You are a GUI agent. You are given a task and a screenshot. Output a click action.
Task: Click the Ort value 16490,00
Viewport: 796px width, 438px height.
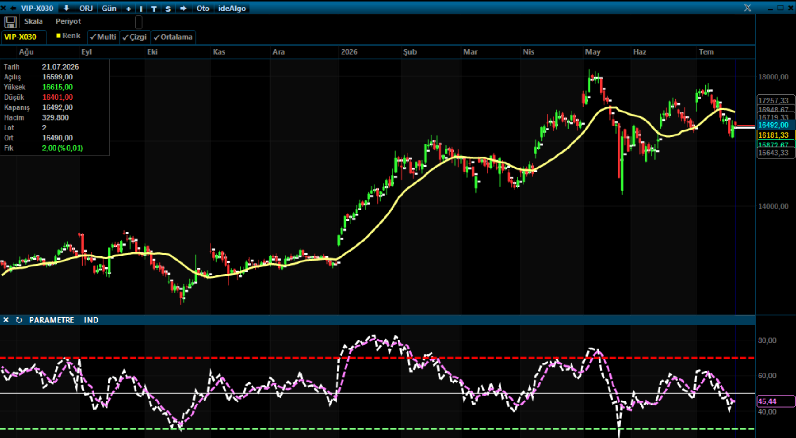(57, 138)
